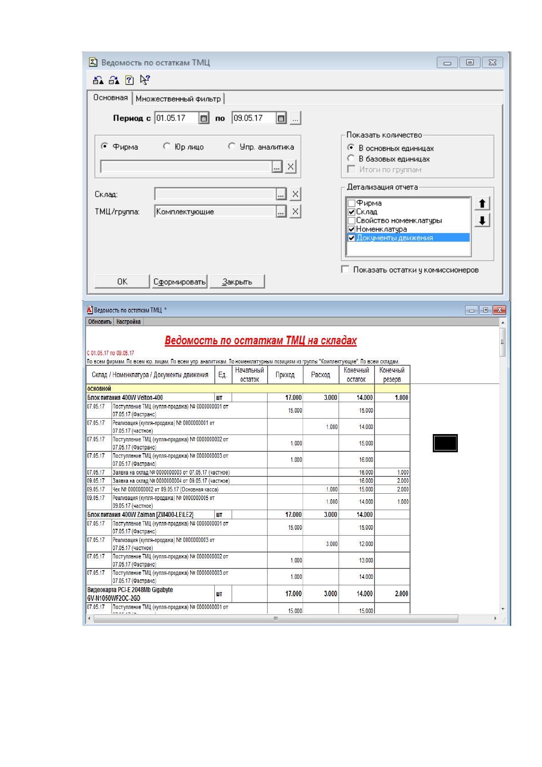Clear the Склад field with X
The width and height of the screenshot is (542, 767).
295,194
